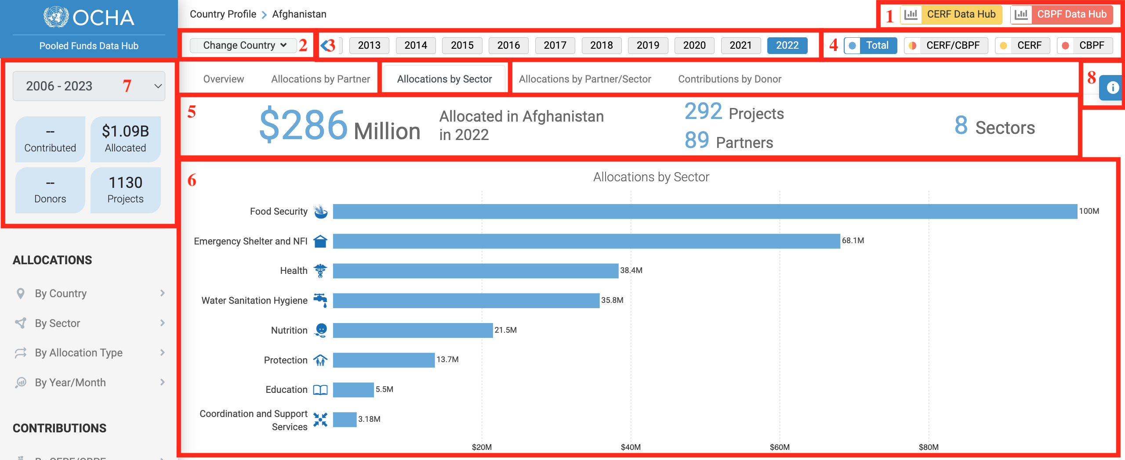Click the CERF Data Hub chart icon

point(911,14)
